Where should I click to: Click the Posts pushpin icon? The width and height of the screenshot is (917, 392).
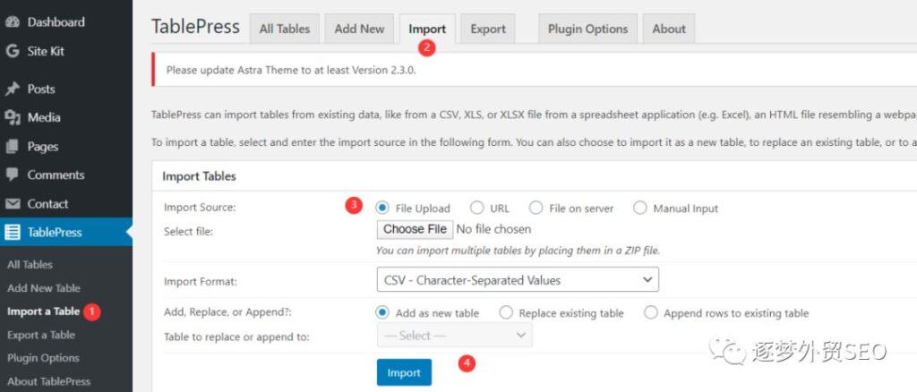tap(13, 89)
